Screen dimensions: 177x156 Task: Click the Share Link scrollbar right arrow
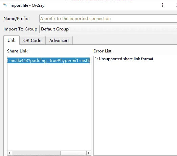pos(89,153)
